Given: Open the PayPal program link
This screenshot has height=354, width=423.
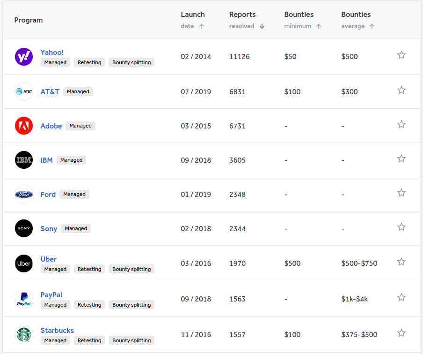Looking at the screenshot, I should point(51,295).
